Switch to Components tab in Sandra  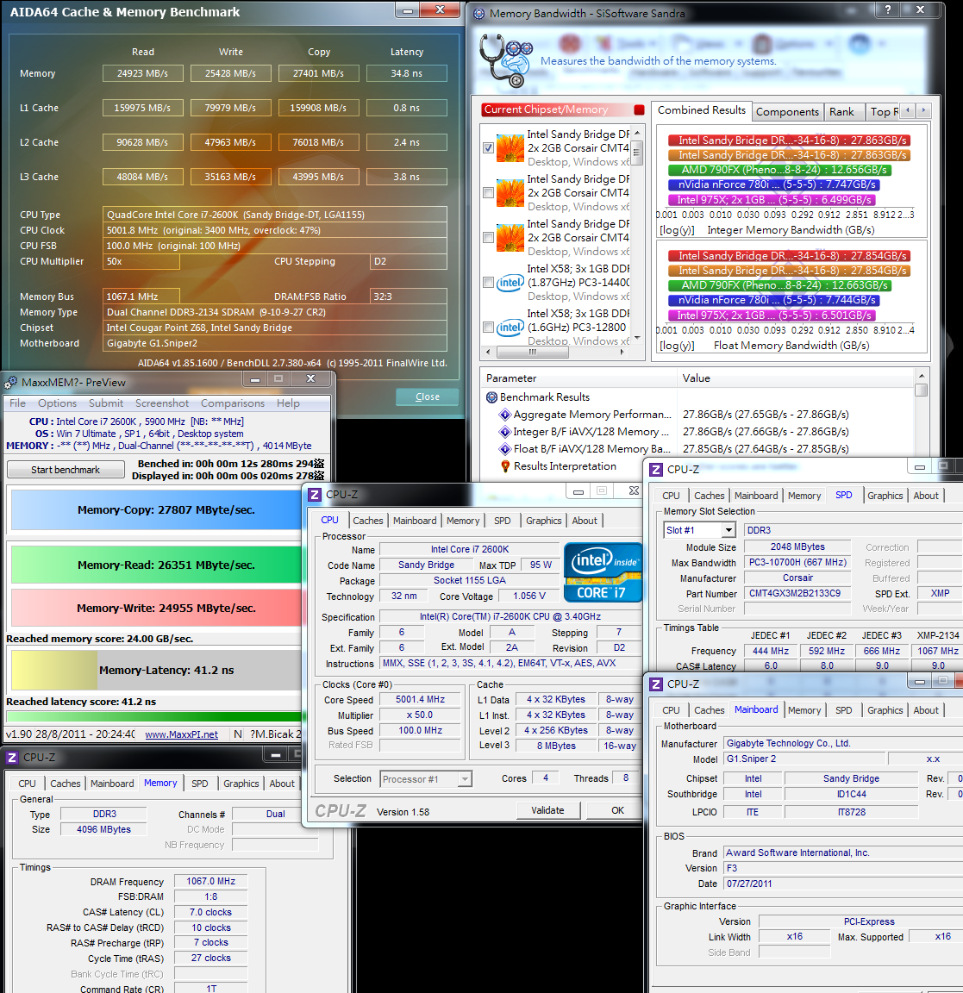tap(787, 112)
